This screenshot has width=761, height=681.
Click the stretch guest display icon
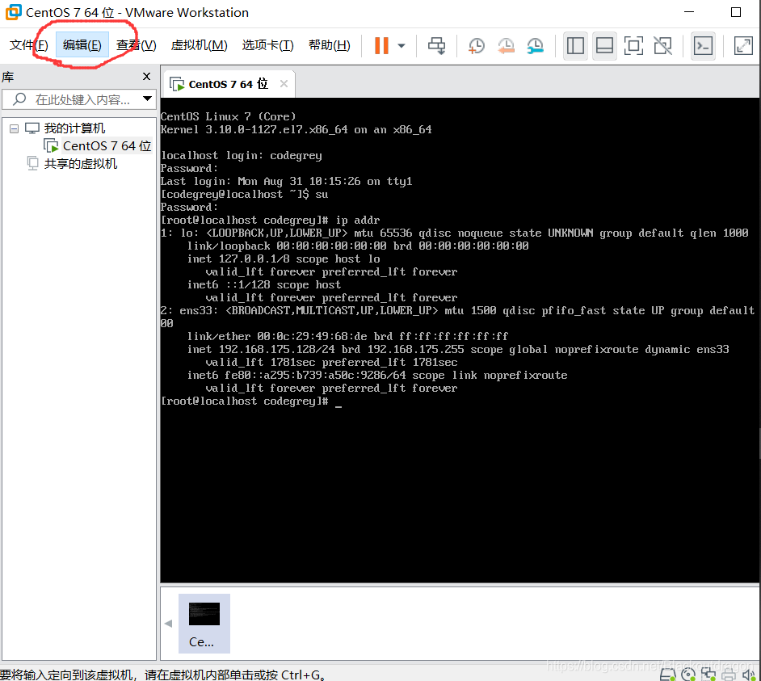743,45
